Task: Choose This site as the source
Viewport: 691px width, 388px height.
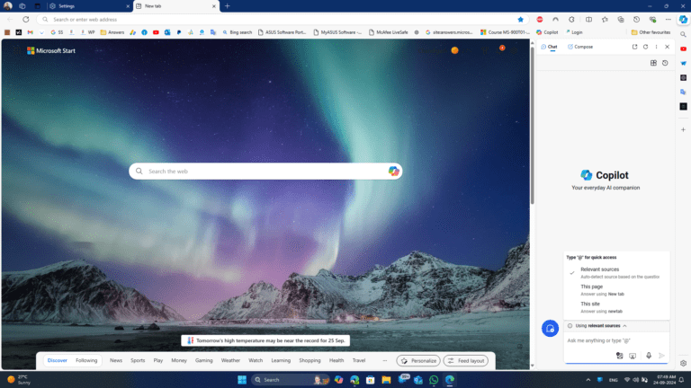Action: [591, 304]
